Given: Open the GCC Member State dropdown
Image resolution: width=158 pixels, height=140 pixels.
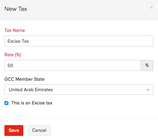Looking at the screenshot, I should (79, 89).
